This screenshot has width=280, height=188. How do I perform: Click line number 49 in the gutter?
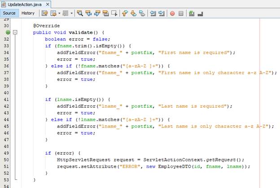pos(6,153)
